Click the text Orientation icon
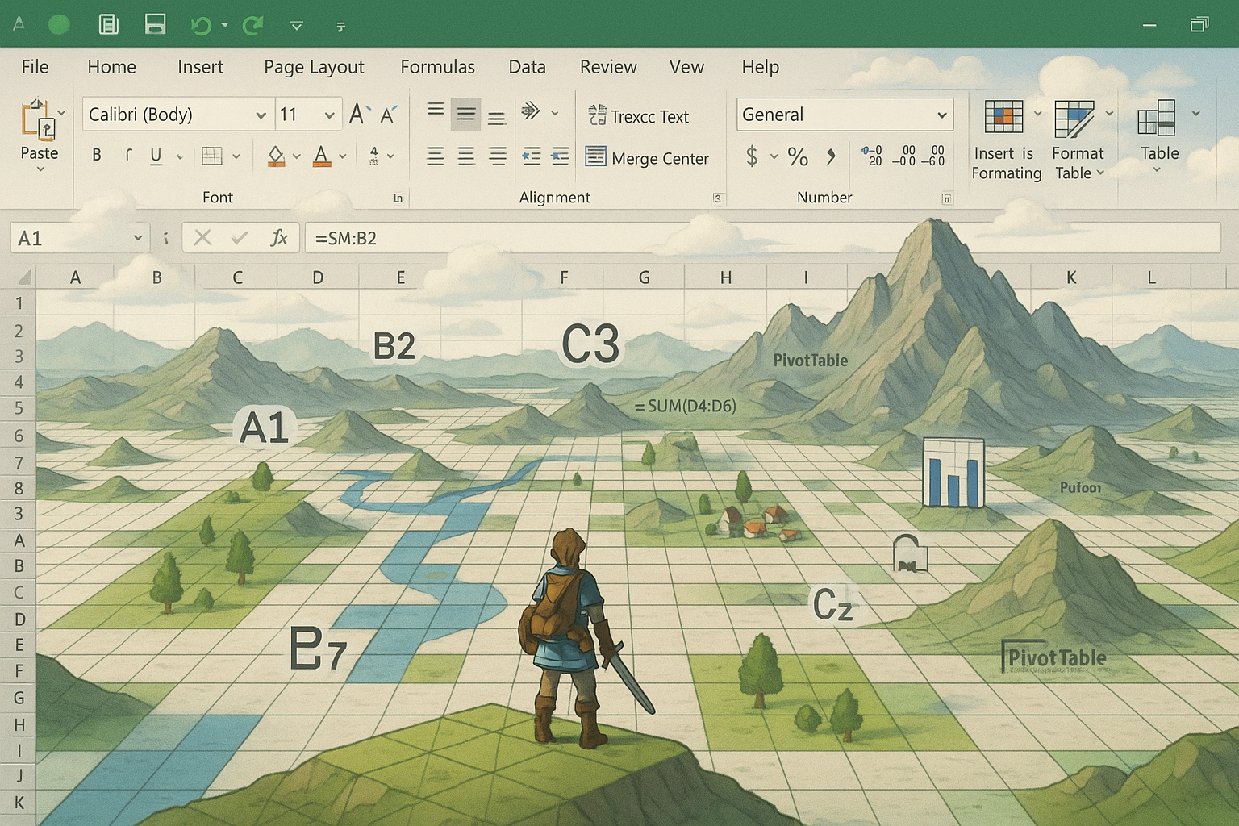Viewport: 1239px width, 826px height. tap(530, 111)
